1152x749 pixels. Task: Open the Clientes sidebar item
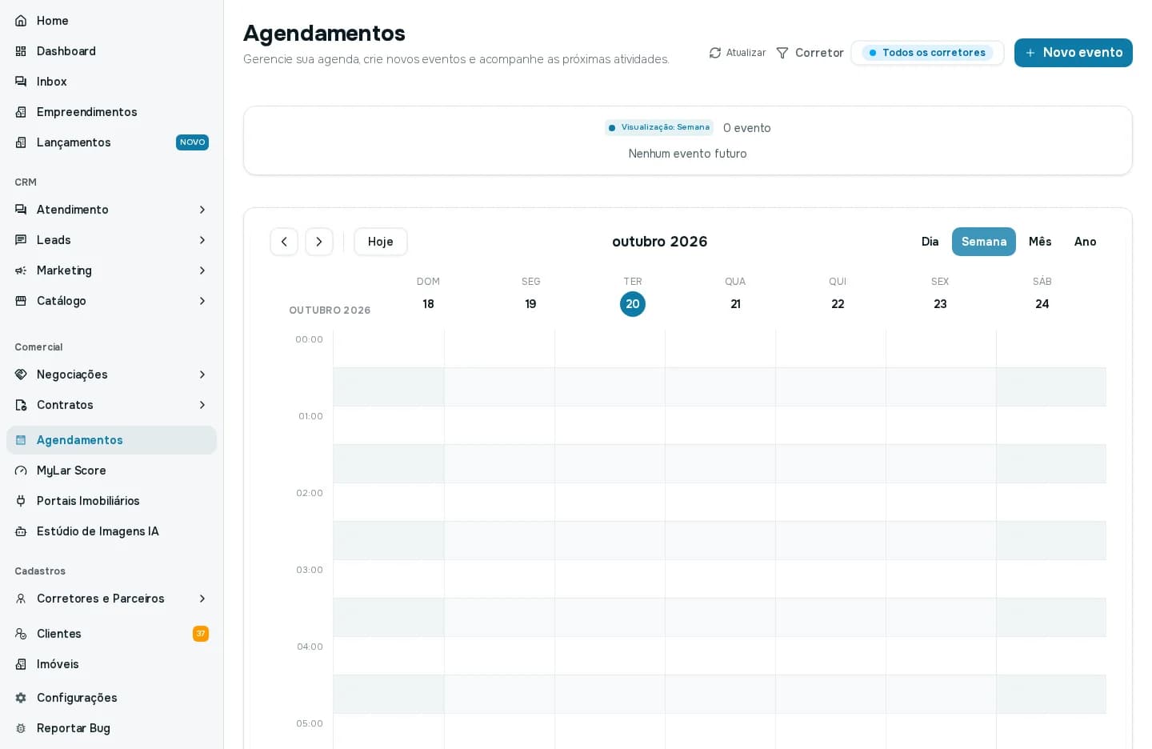[111, 634]
